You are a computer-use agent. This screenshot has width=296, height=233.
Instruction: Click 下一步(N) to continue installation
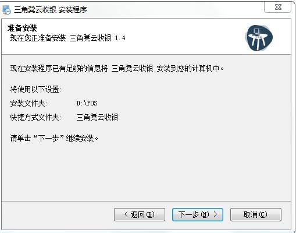[198, 214]
